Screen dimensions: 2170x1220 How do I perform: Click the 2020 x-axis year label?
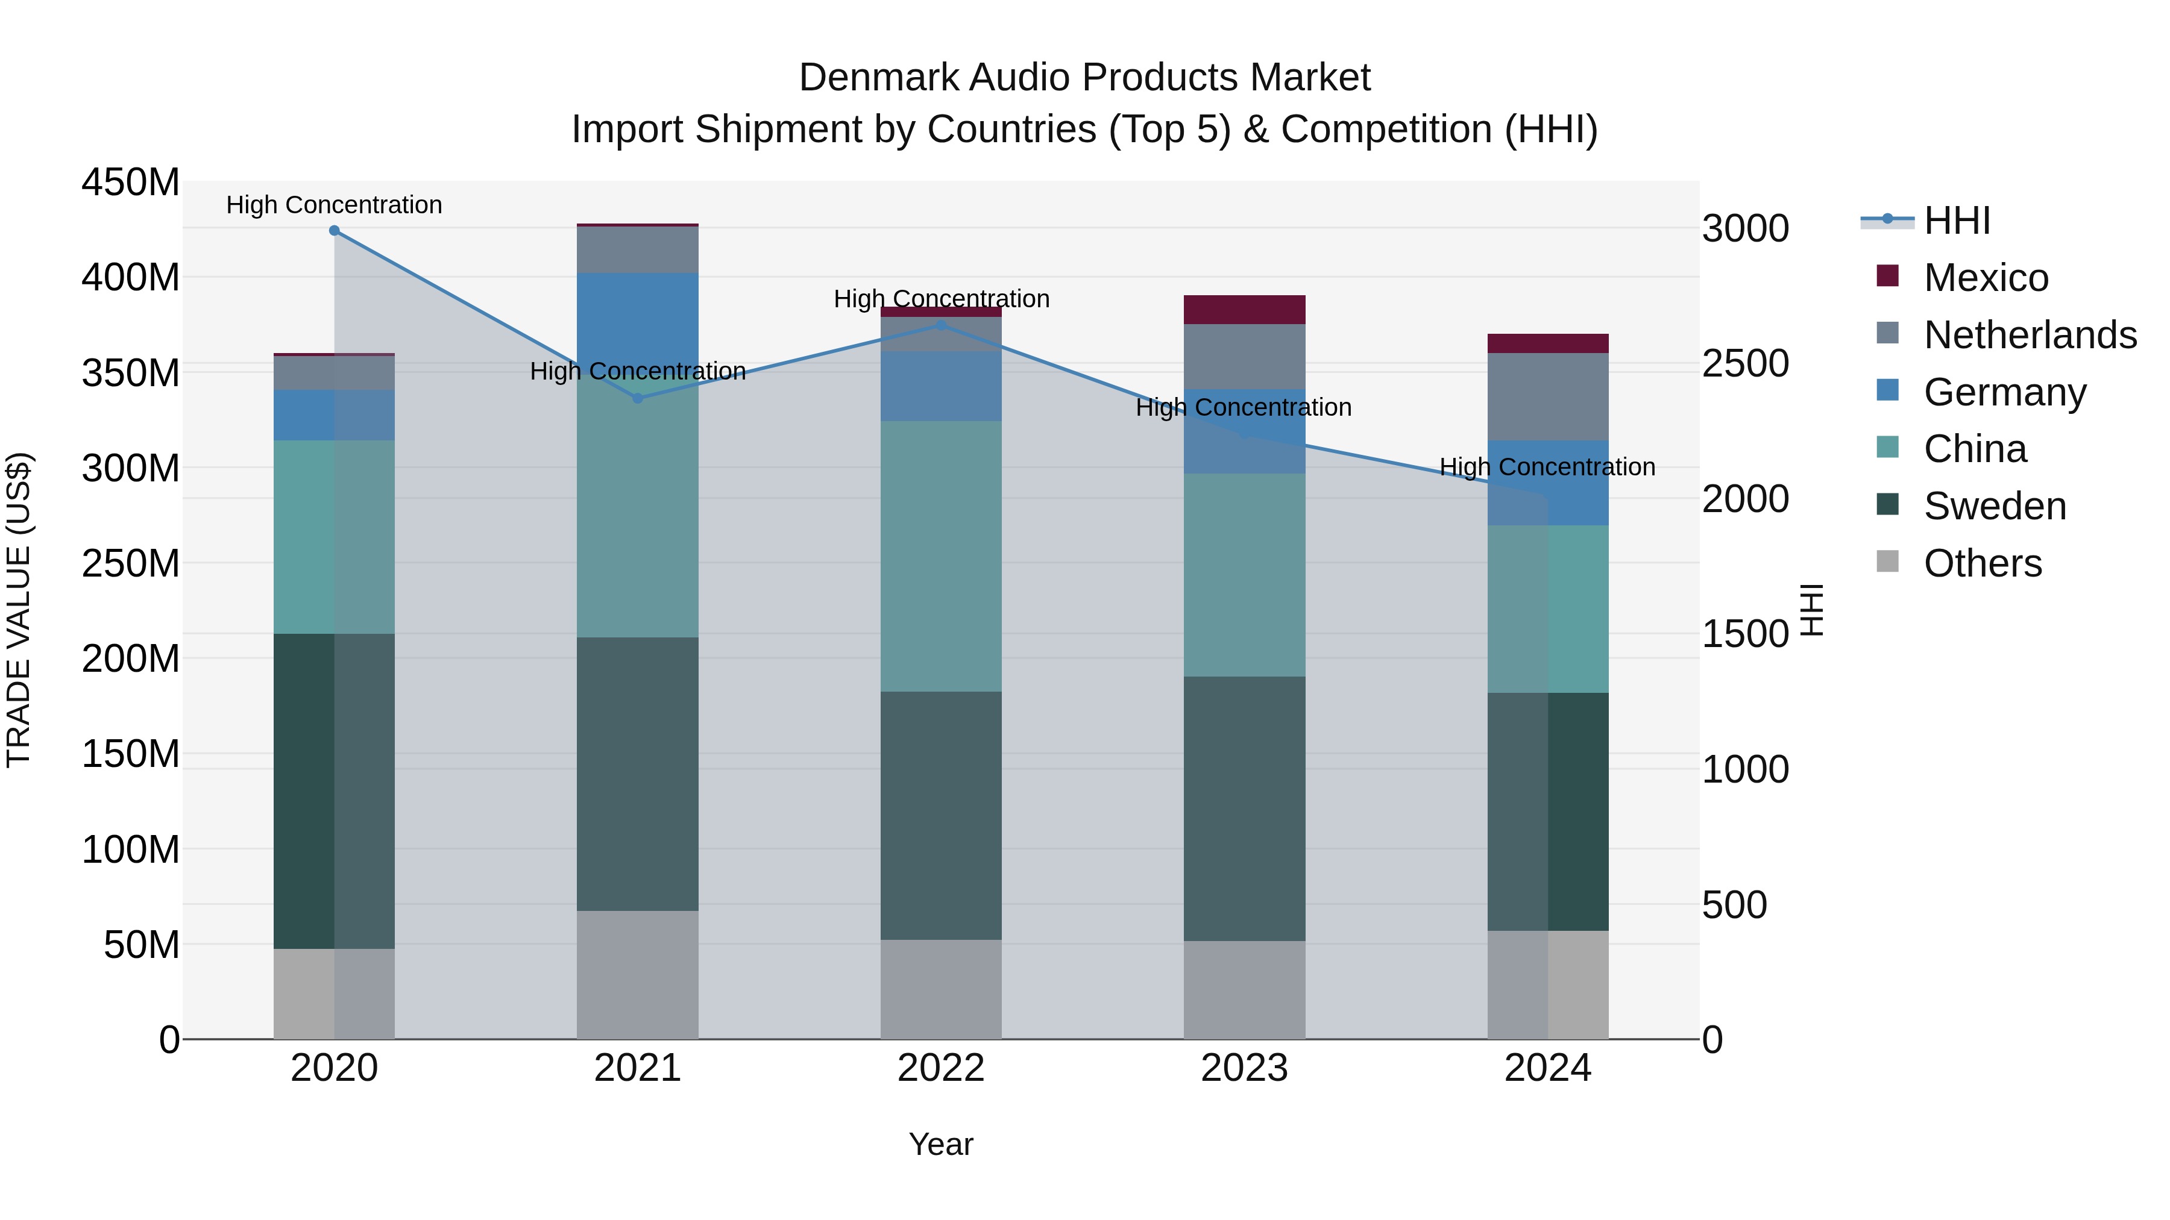pos(335,1068)
